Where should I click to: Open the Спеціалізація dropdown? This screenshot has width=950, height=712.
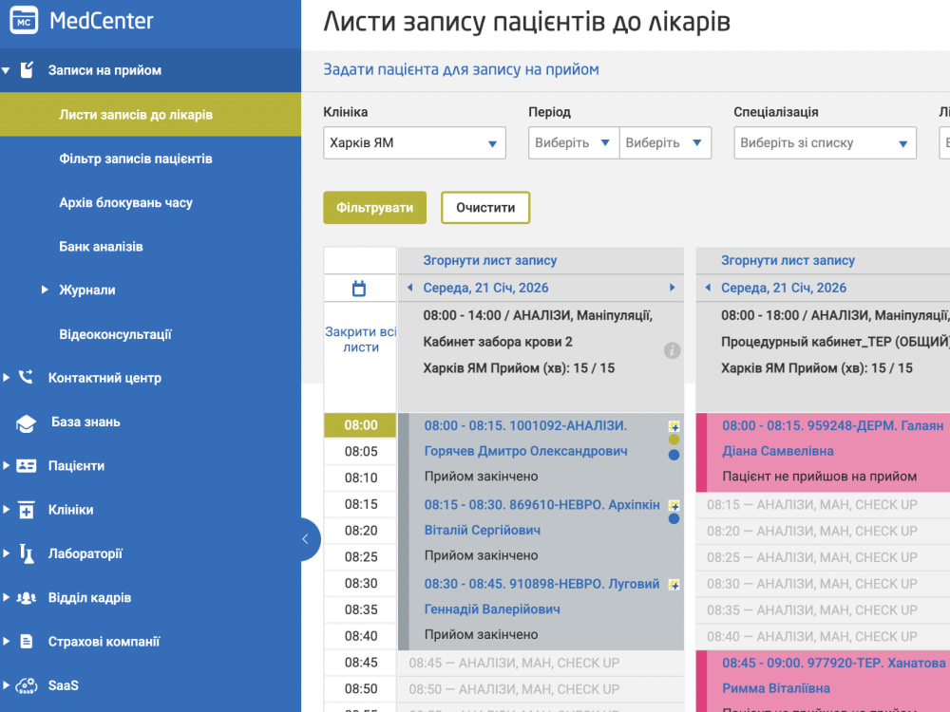[x=825, y=143]
